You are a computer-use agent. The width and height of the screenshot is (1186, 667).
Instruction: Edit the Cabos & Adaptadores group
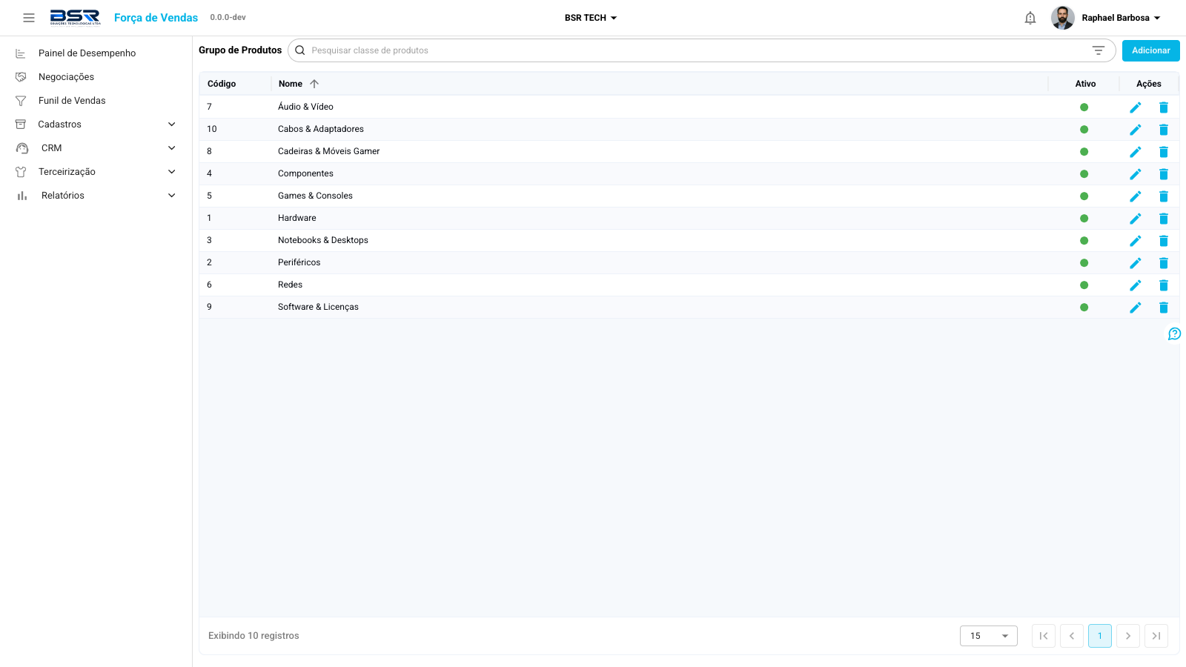click(x=1136, y=130)
